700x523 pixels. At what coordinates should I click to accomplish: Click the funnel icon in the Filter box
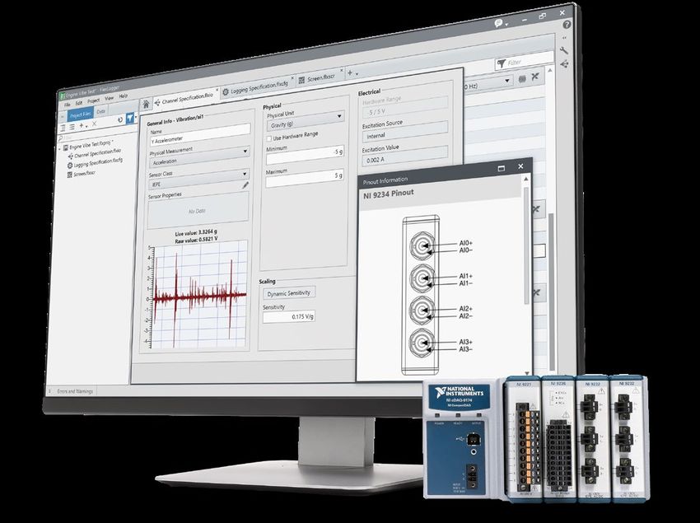point(502,64)
